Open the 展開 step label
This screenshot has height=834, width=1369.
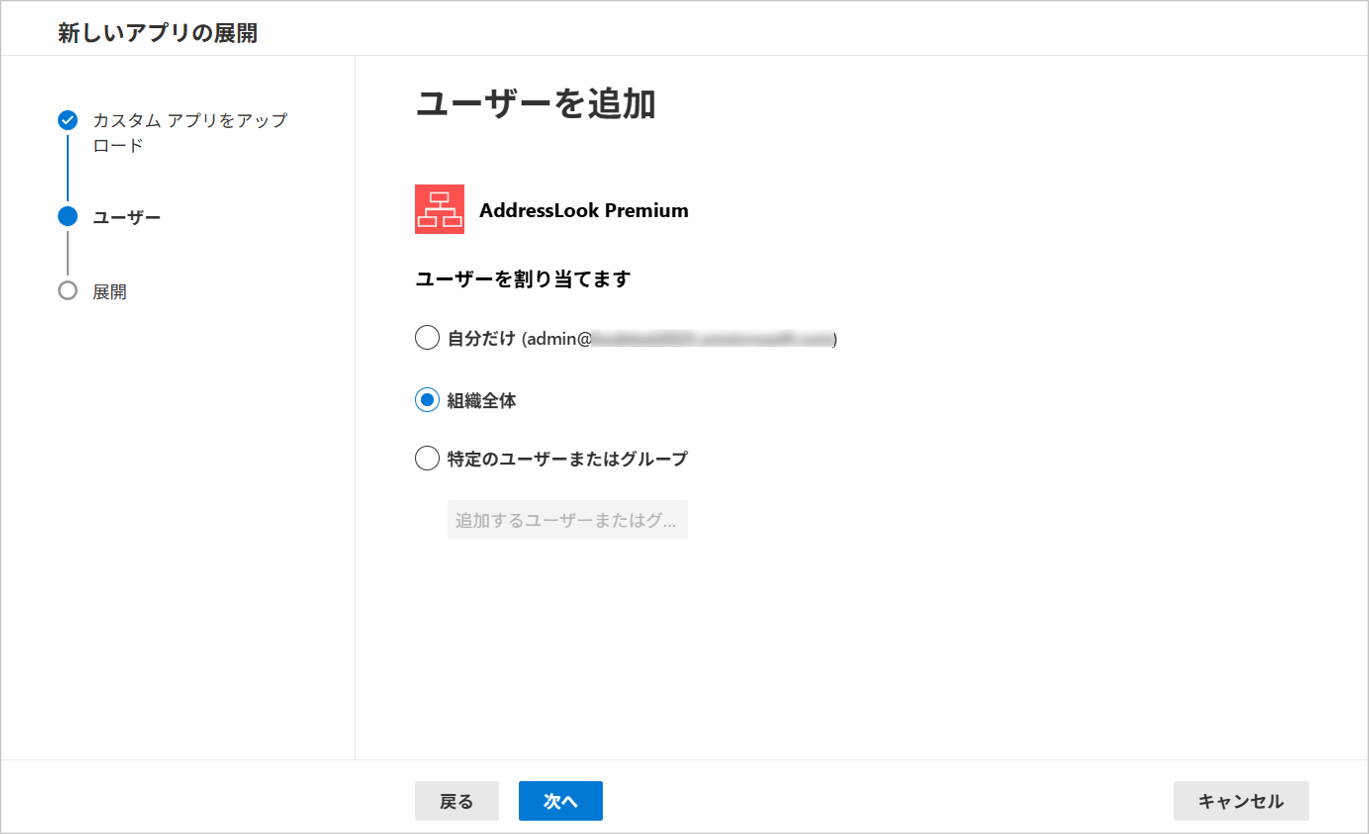[x=110, y=292]
